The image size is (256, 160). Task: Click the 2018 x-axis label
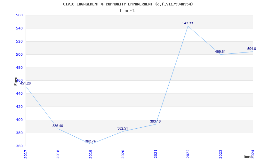(x=58, y=154)
